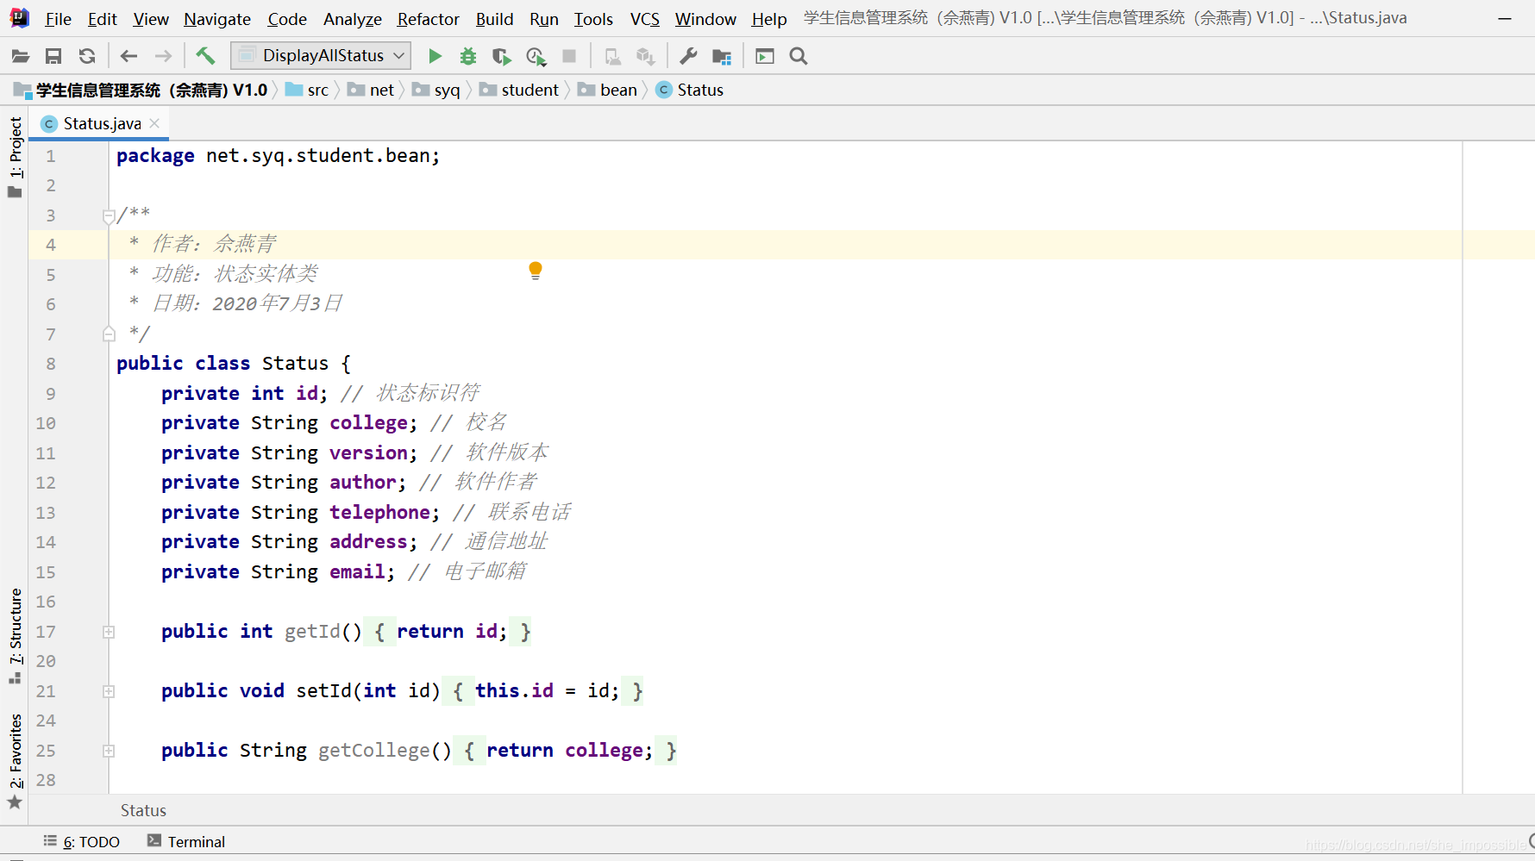Click the run anything terminal-frame icon
This screenshot has height=861, width=1535.
pos(765,56)
